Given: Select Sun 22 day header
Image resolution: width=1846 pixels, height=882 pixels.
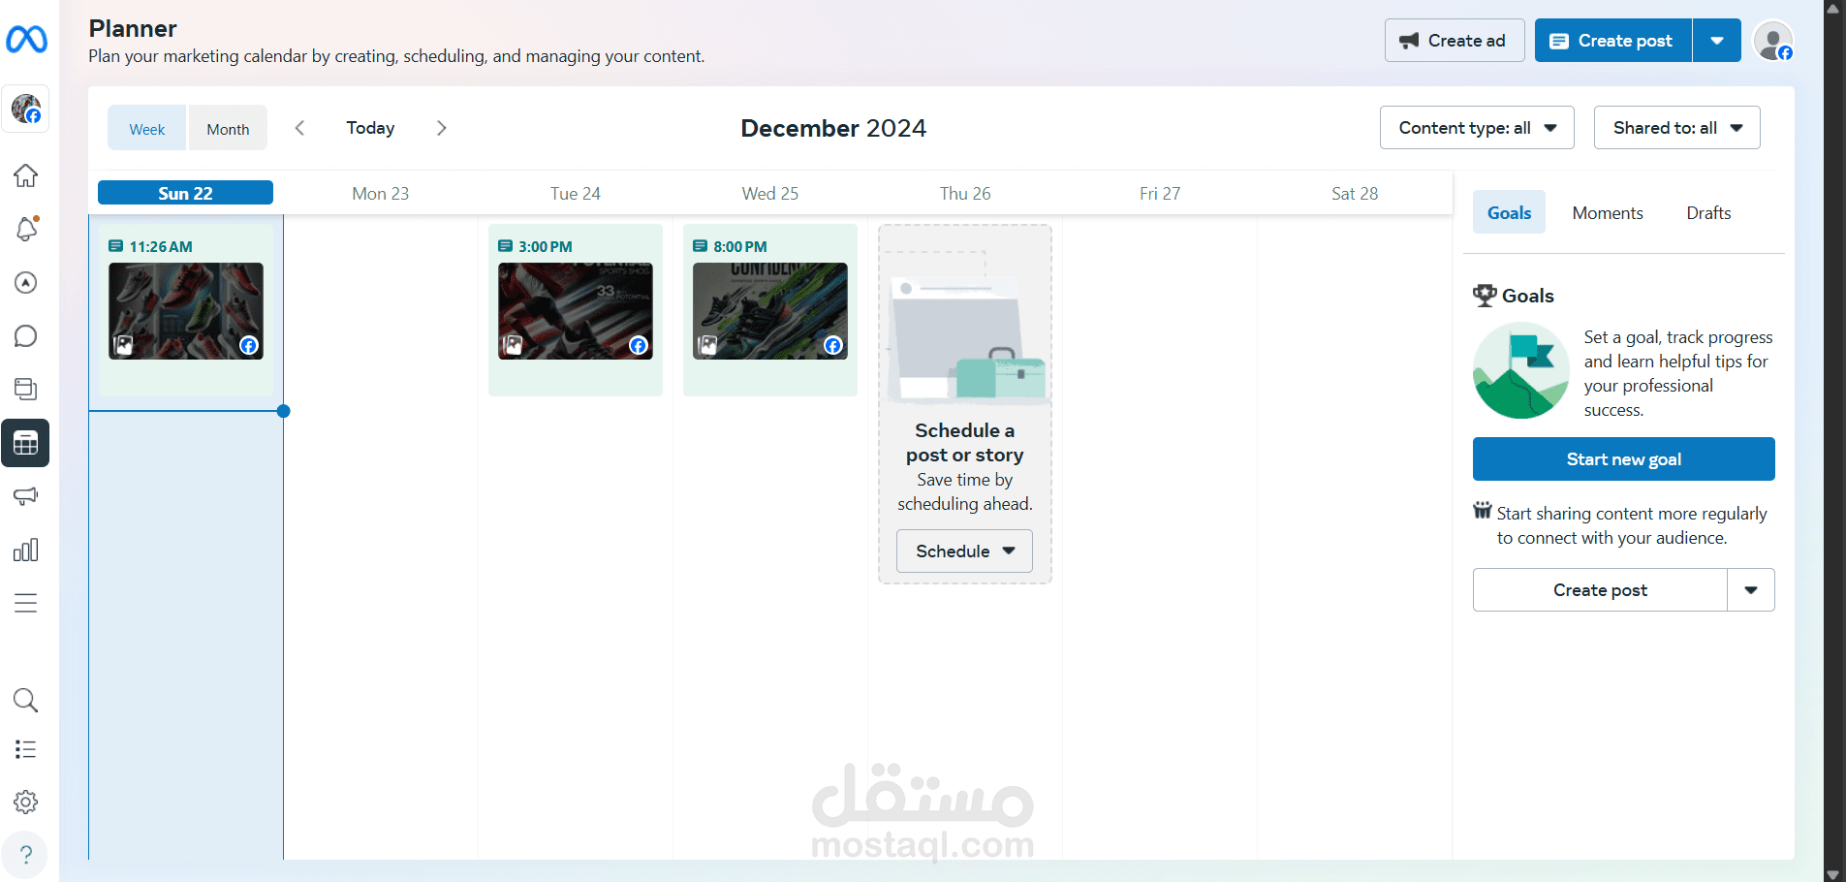Looking at the screenshot, I should [x=185, y=193].
